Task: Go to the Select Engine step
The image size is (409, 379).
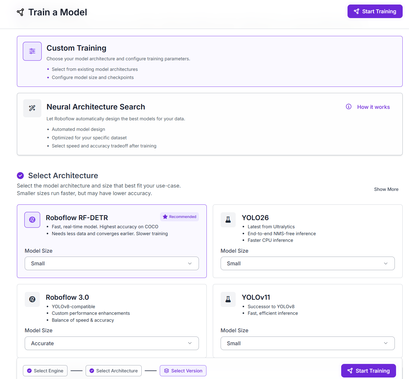Action: pos(45,371)
